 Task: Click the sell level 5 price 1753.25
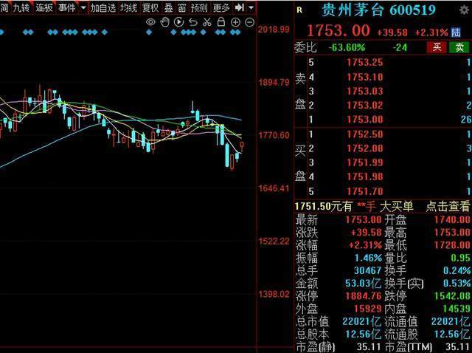365,62
